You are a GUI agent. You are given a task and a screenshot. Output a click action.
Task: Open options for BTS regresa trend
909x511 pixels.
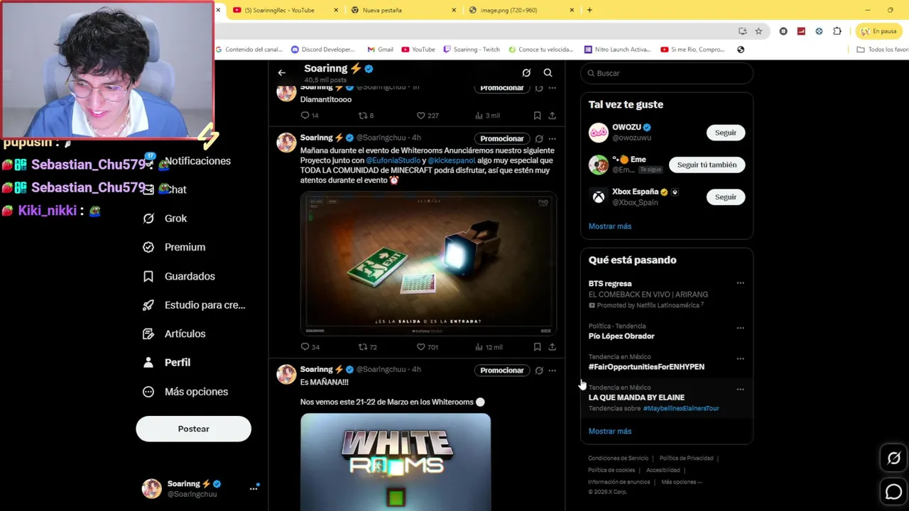[x=740, y=283]
